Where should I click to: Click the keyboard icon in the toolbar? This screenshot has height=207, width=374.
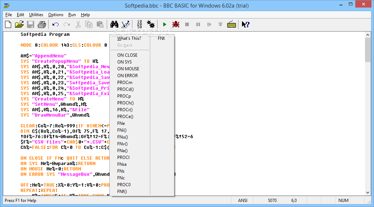(232, 24)
